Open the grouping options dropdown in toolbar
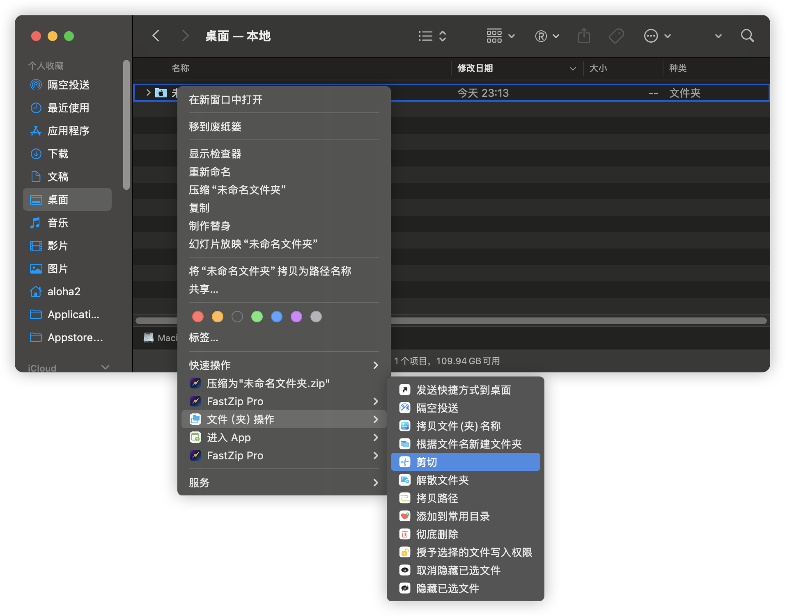 pyautogui.click(x=500, y=36)
